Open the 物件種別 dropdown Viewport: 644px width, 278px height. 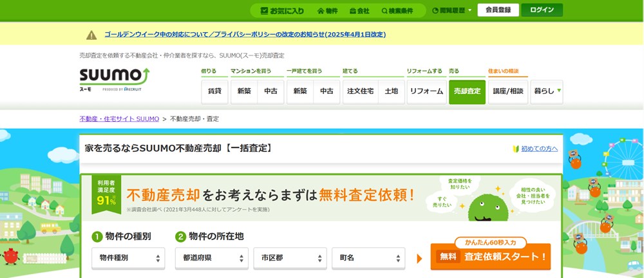click(x=128, y=258)
